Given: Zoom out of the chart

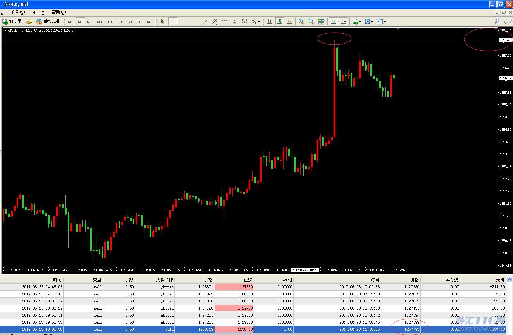Looking at the screenshot, I should tap(311, 22).
